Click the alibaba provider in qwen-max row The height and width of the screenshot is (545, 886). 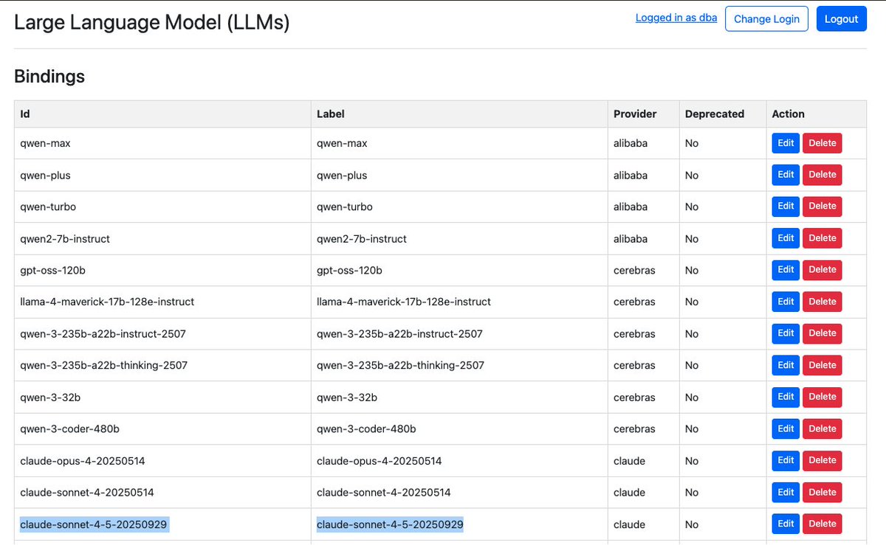631,143
